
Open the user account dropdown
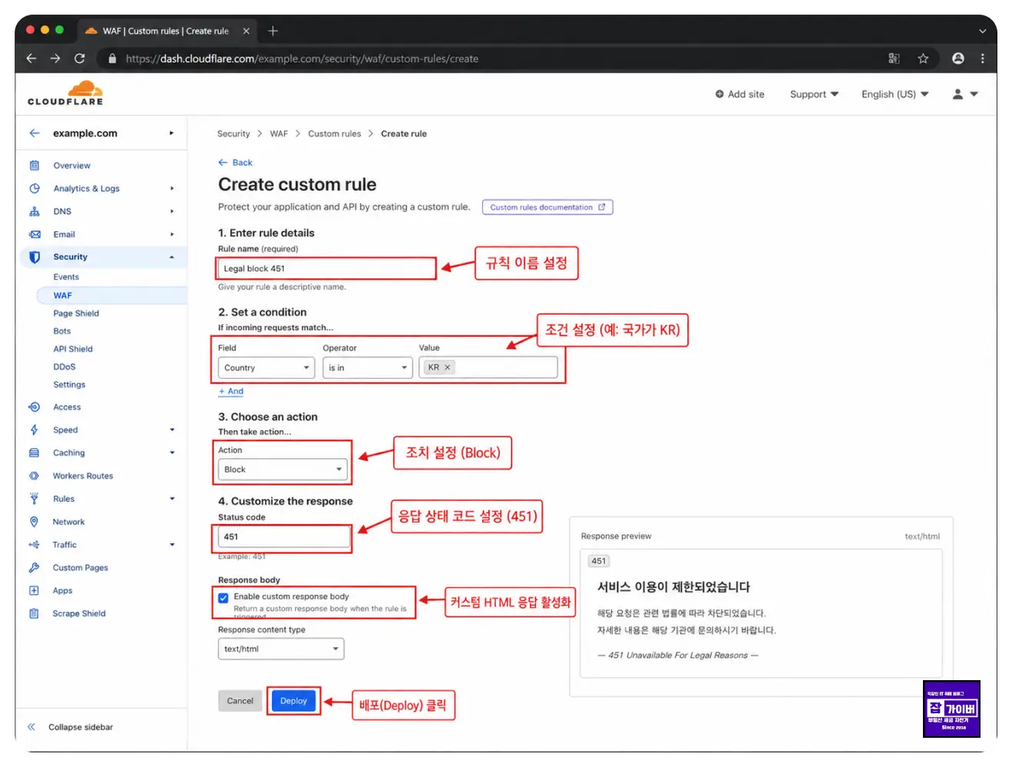965,95
